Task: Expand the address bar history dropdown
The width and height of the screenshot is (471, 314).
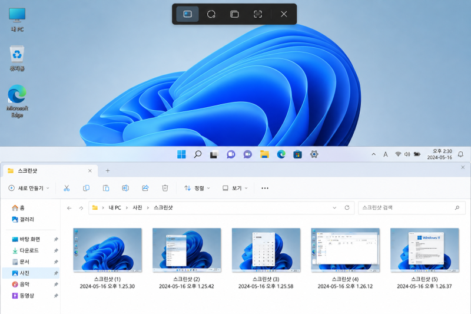Action: click(334, 207)
